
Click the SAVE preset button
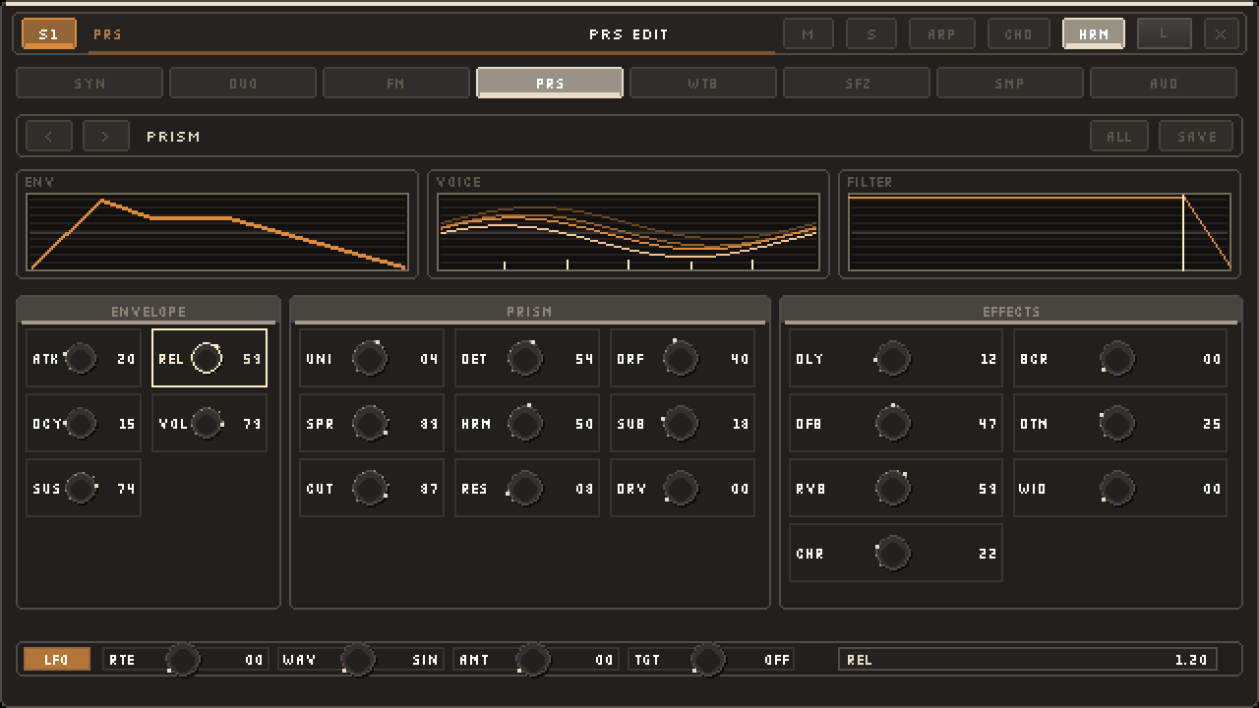click(1197, 136)
